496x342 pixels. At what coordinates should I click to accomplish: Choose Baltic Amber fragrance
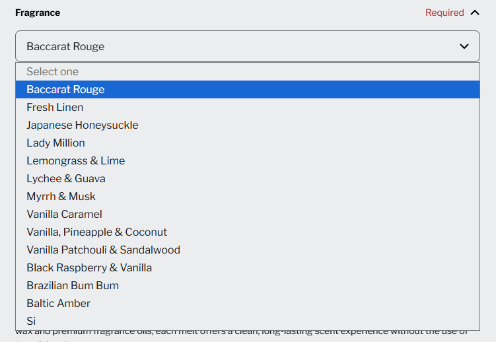point(58,303)
